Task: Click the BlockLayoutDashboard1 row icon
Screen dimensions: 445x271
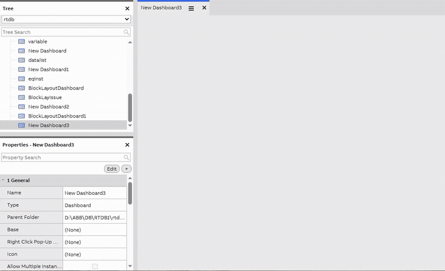Action: point(22,116)
